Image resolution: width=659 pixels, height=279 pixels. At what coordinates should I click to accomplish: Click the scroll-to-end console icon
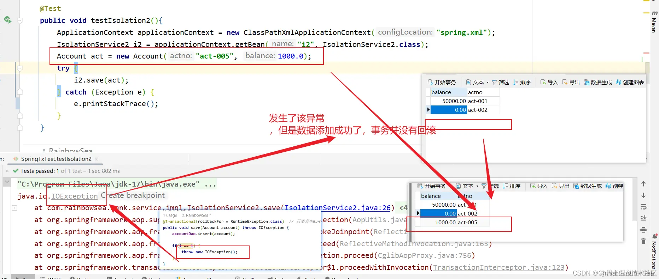(643, 218)
